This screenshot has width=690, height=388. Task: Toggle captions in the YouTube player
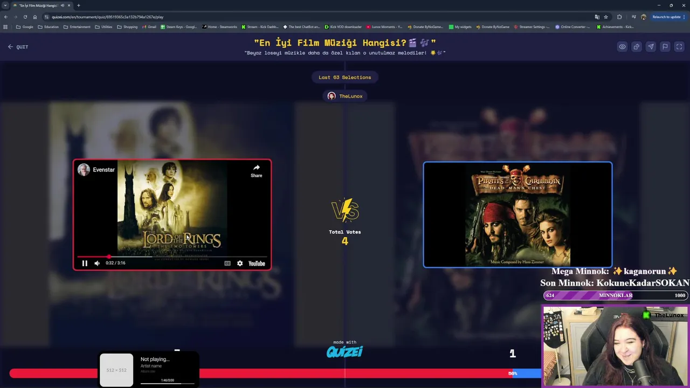coord(227,263)
